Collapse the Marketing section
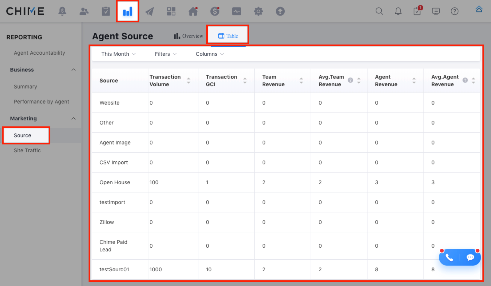 [x=74, y=119]
